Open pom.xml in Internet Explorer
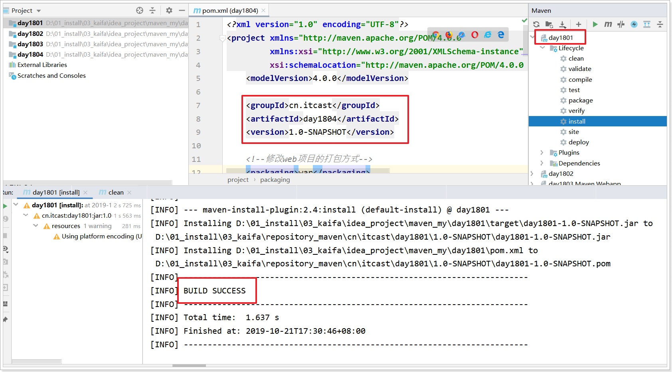Viewport: 672px width, 372px height. 488,35
